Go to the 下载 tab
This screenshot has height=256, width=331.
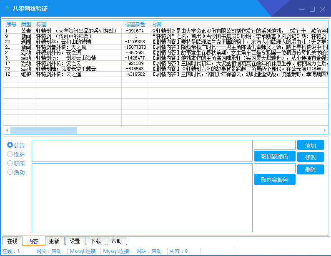[96, 241]
